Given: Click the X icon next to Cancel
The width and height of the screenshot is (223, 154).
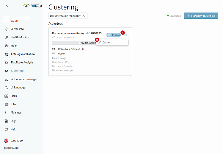Looking at the screenshot, I should (x=100, y=42).
